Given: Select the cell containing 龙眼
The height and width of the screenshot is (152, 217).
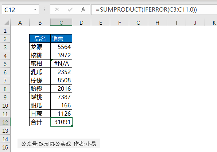Looking at the screenshot, I should [x=40, y=47].
